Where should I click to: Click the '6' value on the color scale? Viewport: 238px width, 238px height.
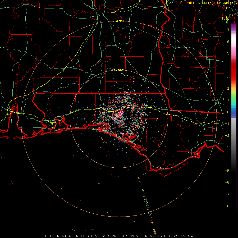click(228, 42)
